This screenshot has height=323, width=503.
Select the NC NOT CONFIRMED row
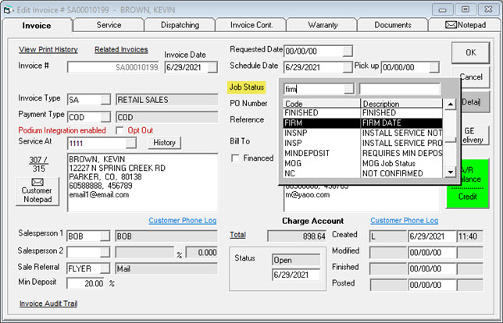[x=362, y=173]
